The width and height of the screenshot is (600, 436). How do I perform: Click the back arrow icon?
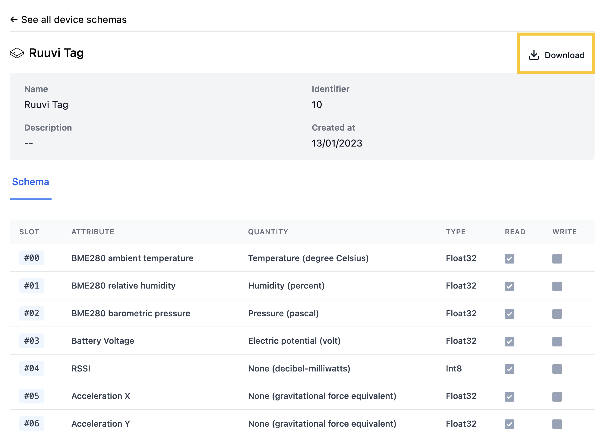14,20
